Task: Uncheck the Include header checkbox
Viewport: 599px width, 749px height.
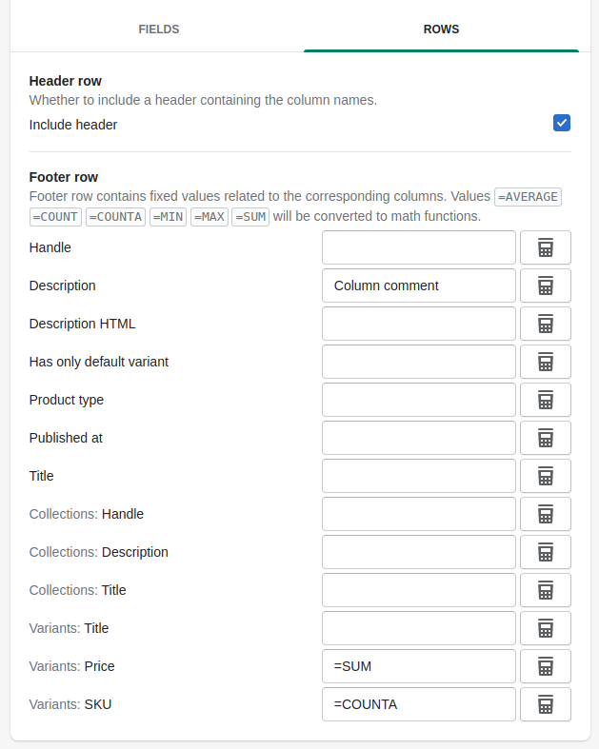Action: click(562, 123)
